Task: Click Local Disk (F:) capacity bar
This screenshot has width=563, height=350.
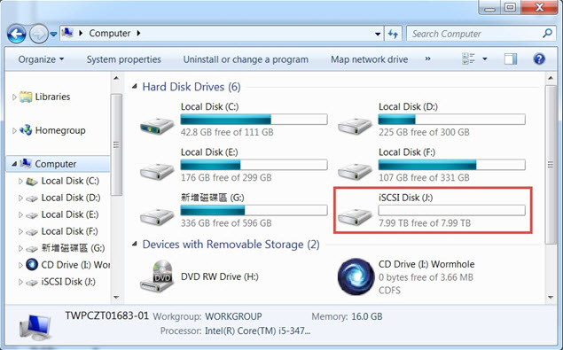Action: point(451,165)
